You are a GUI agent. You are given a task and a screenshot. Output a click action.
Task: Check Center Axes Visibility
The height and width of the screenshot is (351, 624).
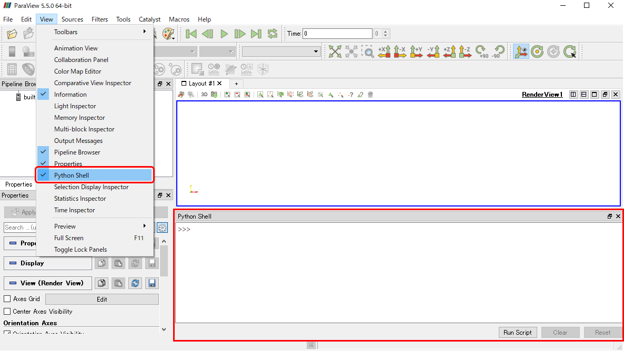pos(7,311)
